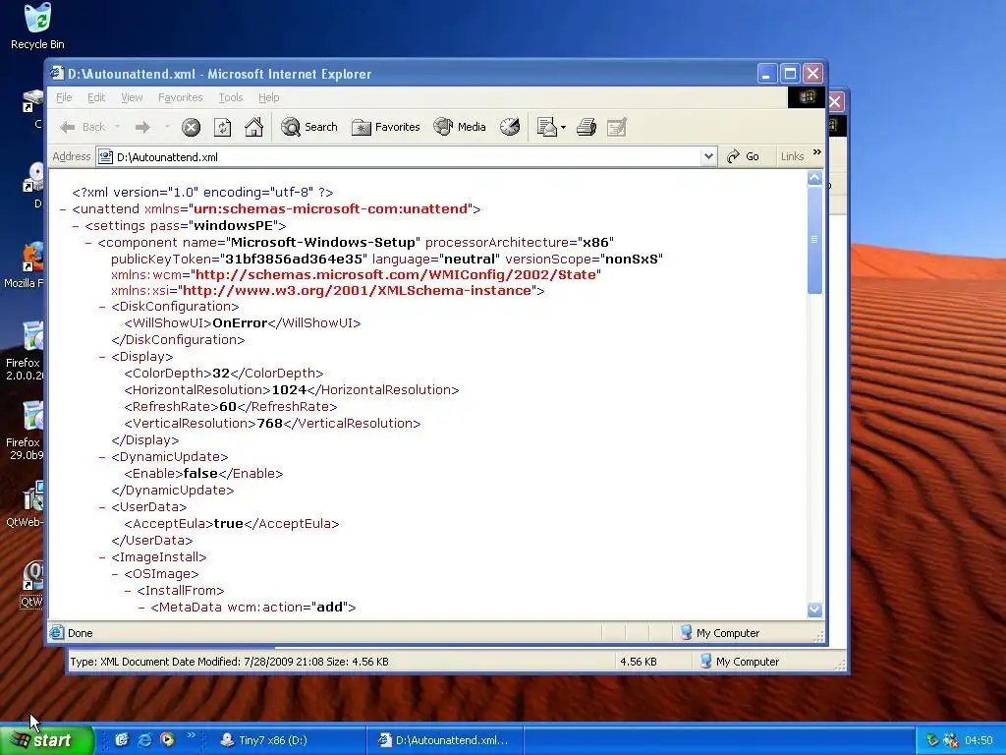The height and width of the screenshot is (755, 1006).
Task: Click the Internet Explorer window title icon
Action: [x=57, y=73]
